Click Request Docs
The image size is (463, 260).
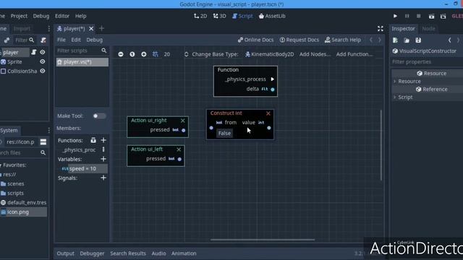(299, 40)
